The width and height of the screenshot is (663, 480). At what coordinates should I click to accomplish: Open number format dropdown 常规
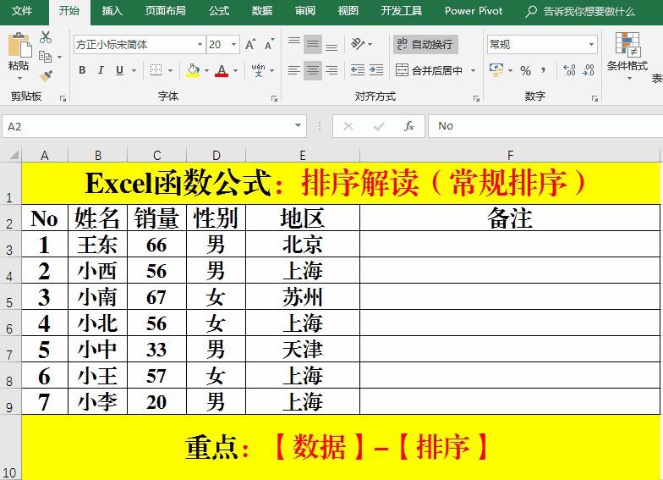[592, 44]
